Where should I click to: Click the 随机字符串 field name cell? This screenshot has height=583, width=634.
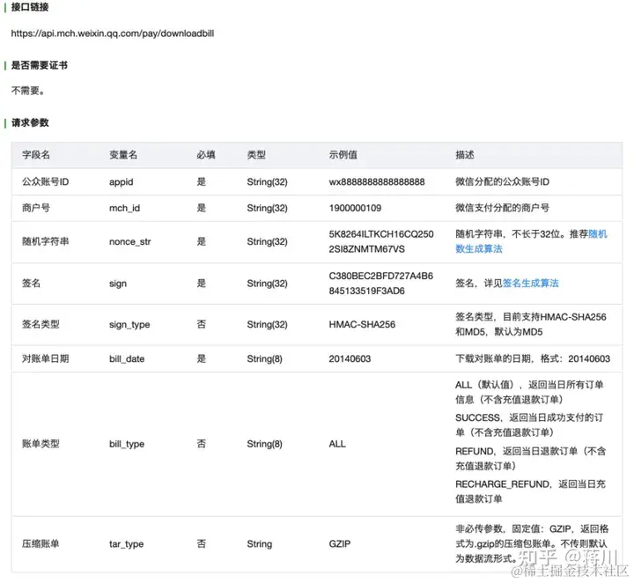(x=45, y=242)
